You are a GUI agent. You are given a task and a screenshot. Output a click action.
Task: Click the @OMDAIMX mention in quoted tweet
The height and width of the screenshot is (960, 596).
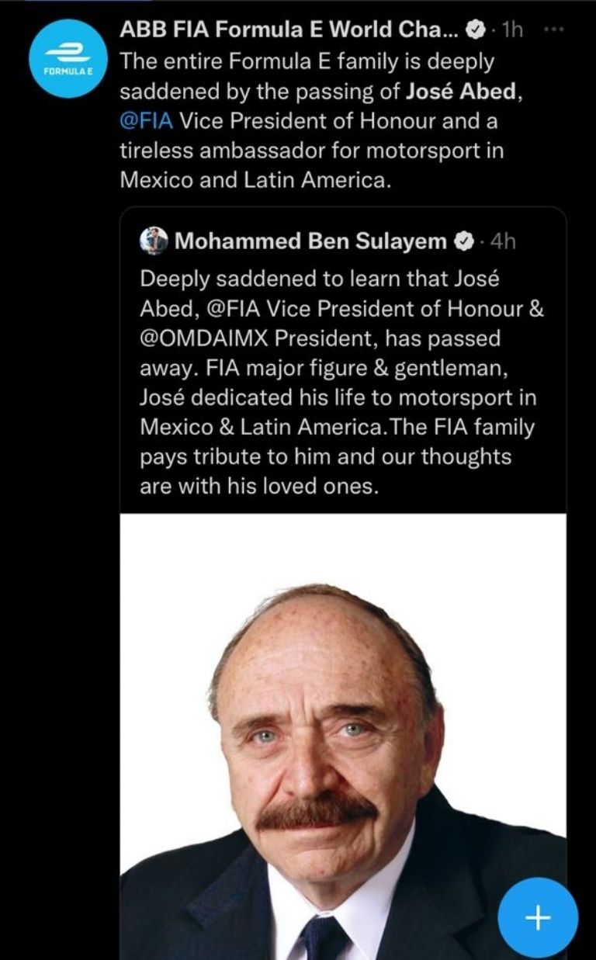(203, 339)
